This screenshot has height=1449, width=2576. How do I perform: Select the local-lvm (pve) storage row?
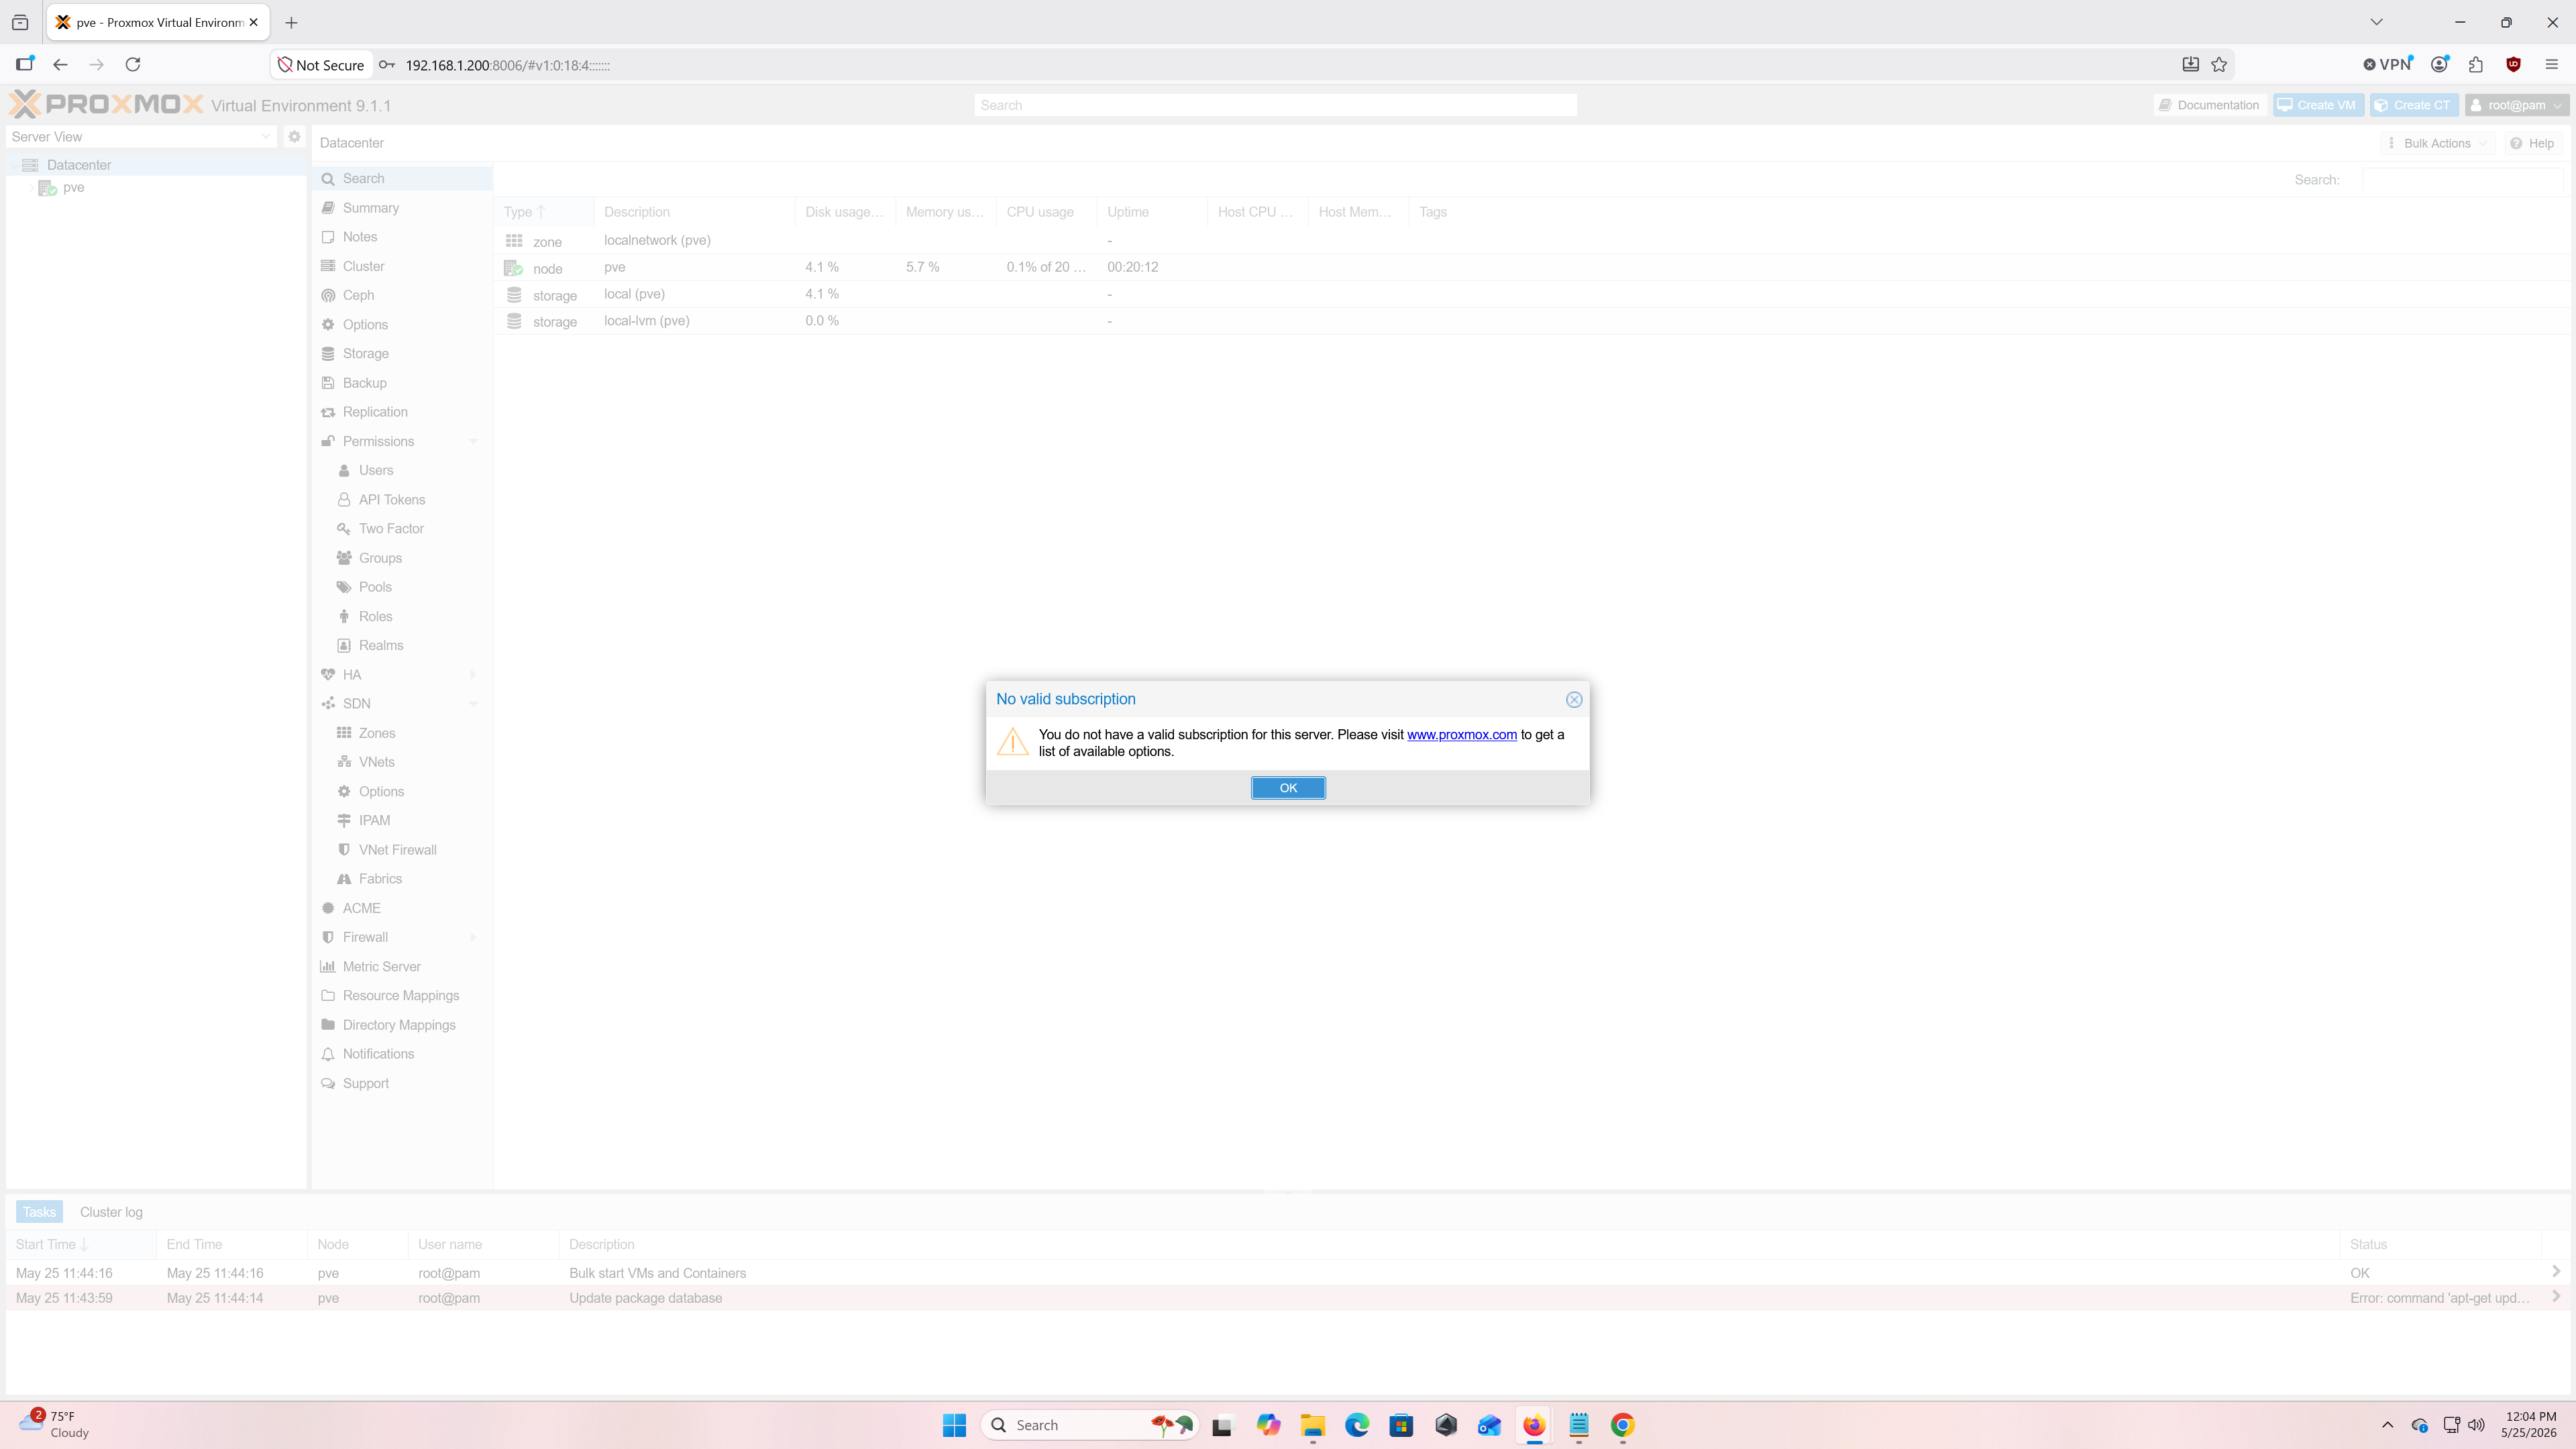[x=1531, y=321]
